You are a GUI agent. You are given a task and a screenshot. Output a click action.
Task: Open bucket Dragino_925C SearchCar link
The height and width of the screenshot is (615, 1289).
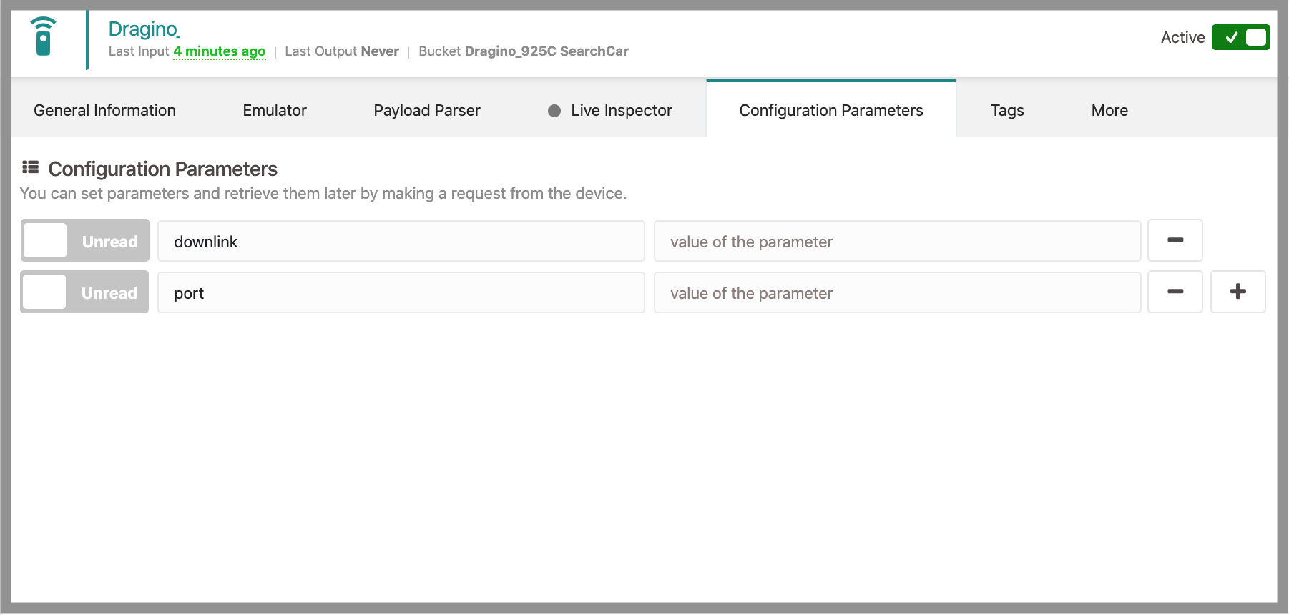(547, 51)
